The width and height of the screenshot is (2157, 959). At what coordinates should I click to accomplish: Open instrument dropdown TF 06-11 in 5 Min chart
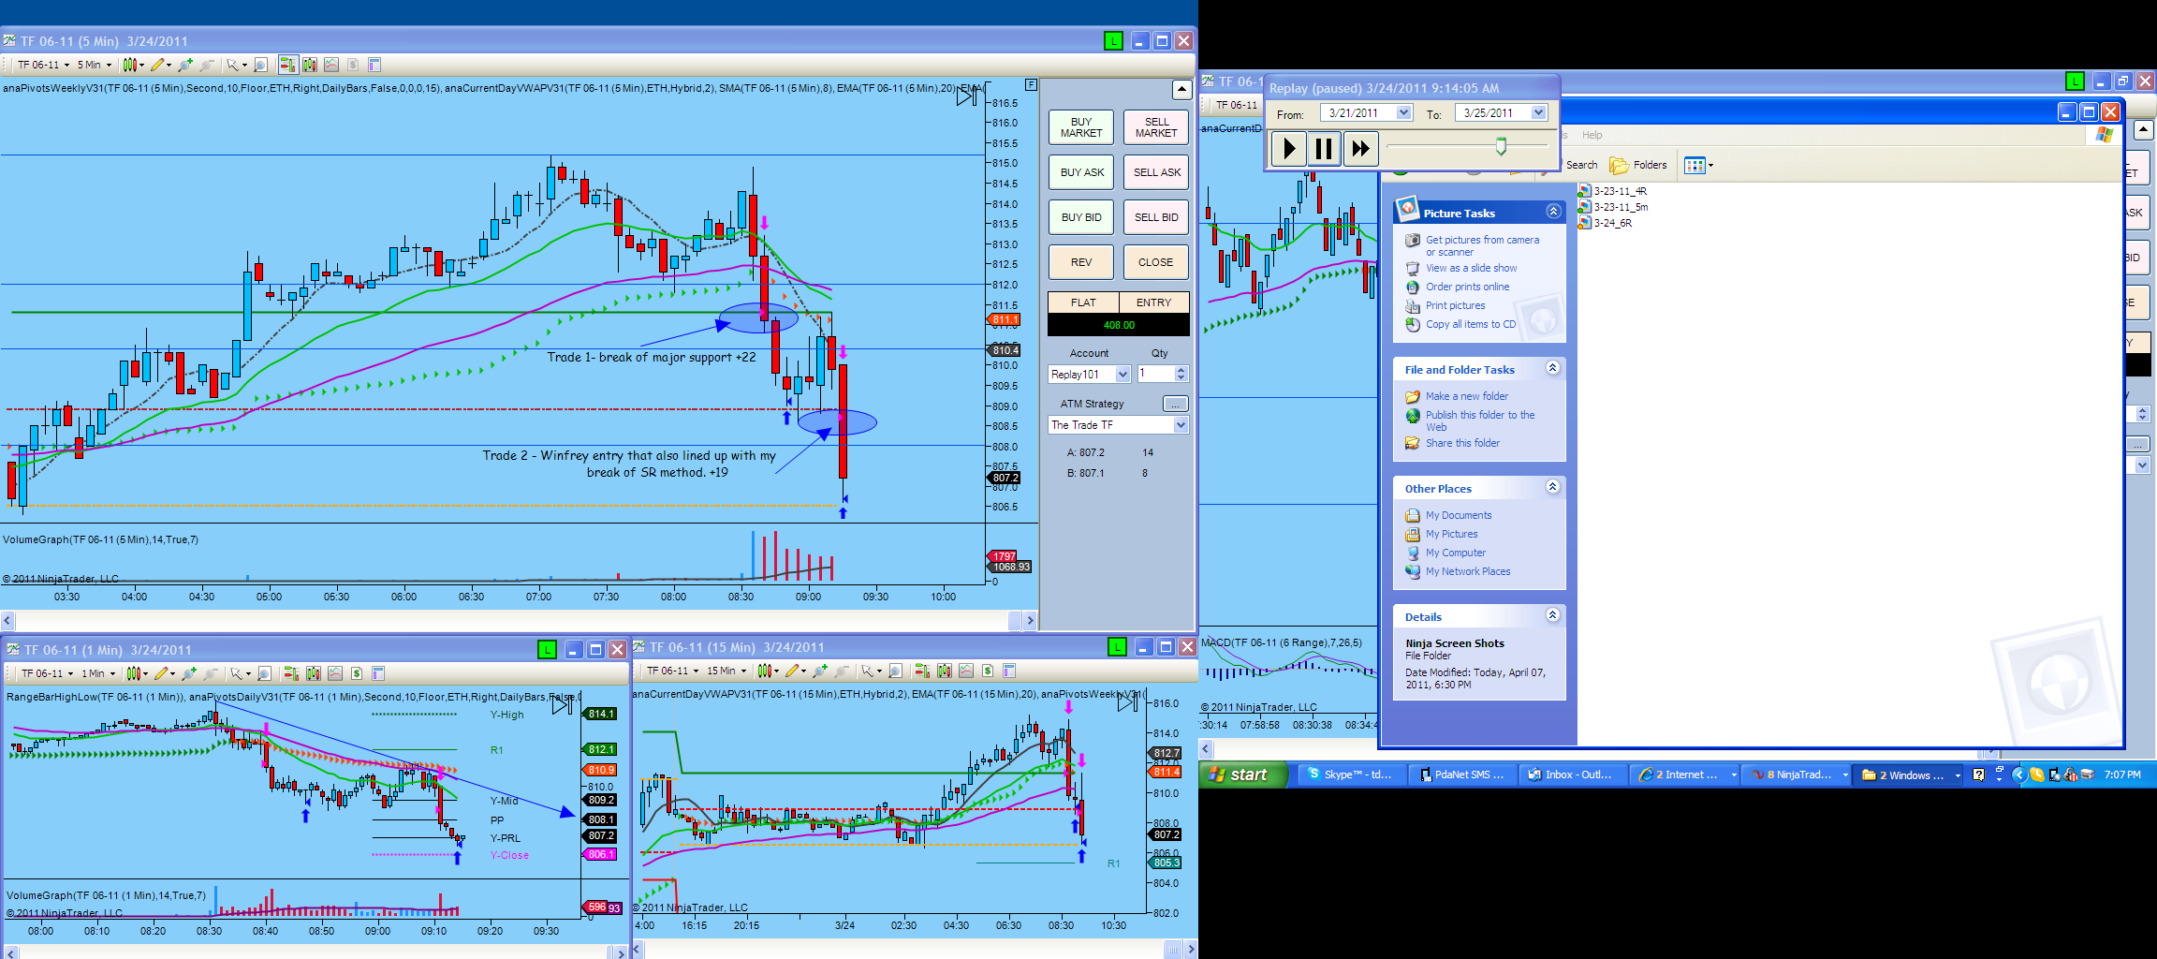point(43,65)
